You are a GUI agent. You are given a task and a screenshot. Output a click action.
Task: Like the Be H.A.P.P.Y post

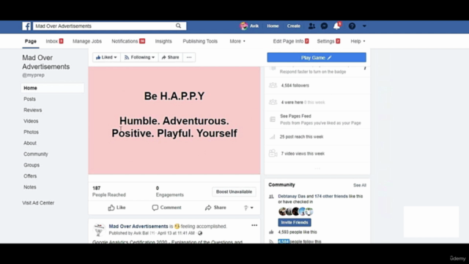click(x=117, y=208)
